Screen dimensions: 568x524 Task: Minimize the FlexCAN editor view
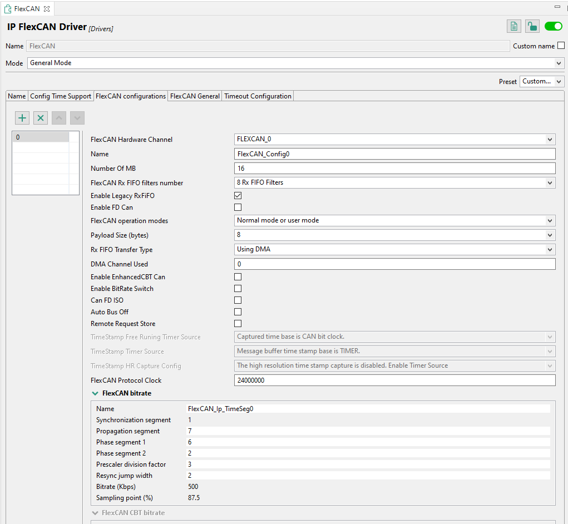click(x=557, y=7)
